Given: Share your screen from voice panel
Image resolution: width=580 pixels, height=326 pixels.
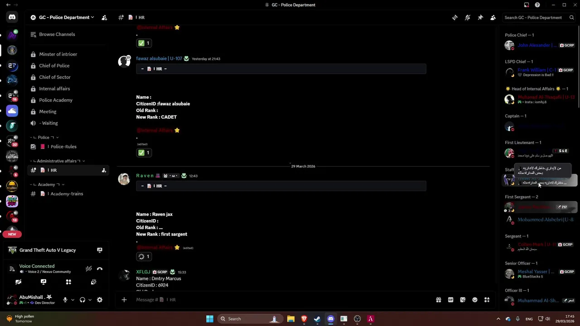Looking at the screenshot, I should [43, 282].
